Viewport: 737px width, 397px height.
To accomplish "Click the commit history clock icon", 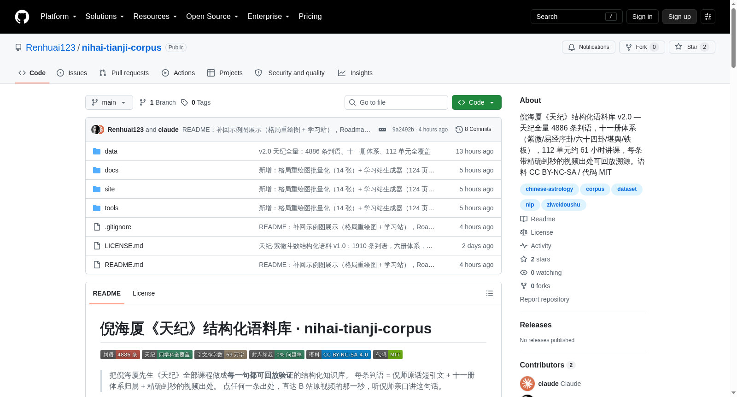I will tap(459, 130).
